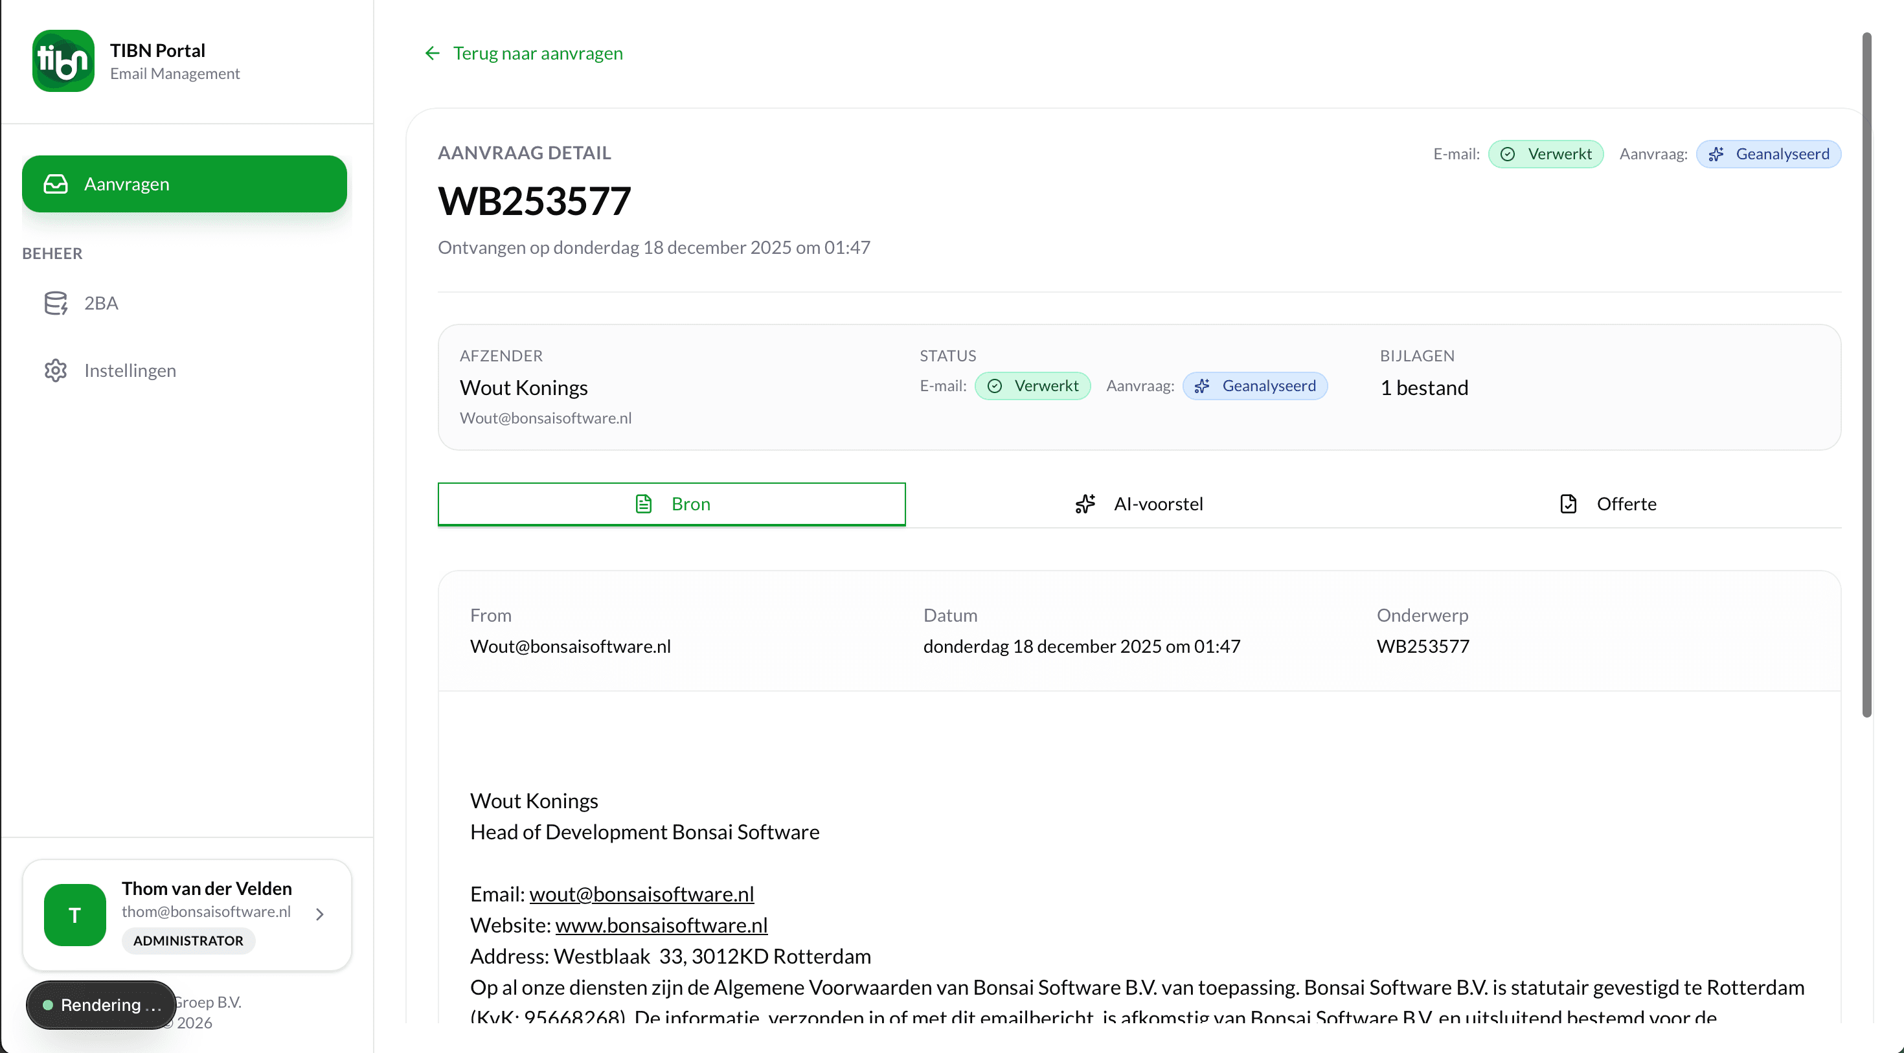This screenshot has width=1904, height=1053.
Task: Open the www.bonsaisoftware.nl website link
Action: [661, 925]
